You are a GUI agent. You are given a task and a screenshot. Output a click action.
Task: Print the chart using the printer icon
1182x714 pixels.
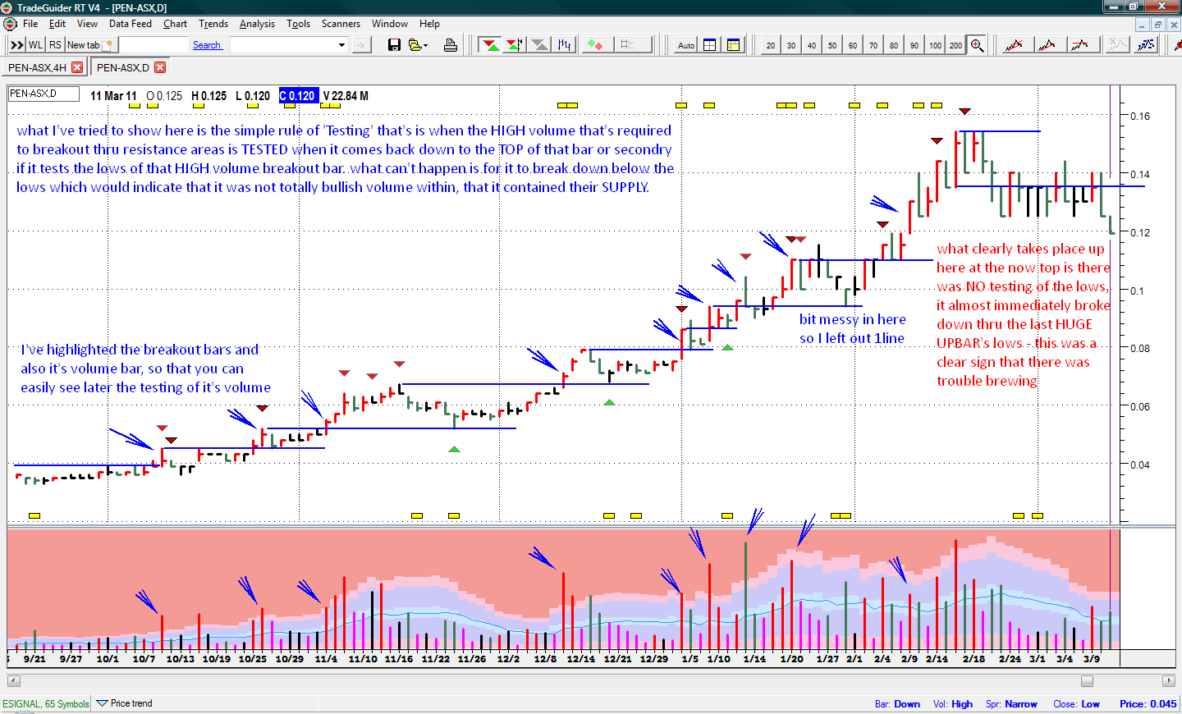pos(451,45)
